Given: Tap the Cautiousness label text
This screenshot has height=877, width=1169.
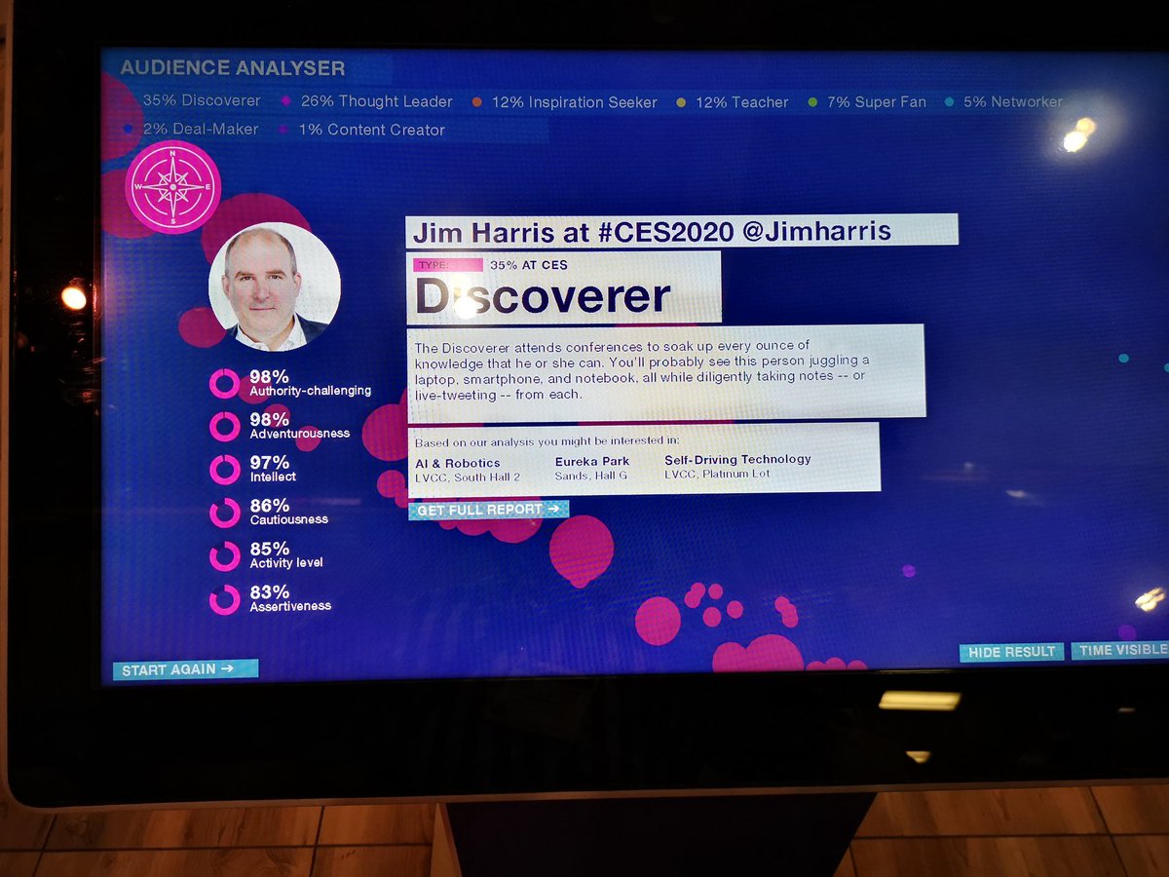Looking at the screenshot, I should pos(289,519).
